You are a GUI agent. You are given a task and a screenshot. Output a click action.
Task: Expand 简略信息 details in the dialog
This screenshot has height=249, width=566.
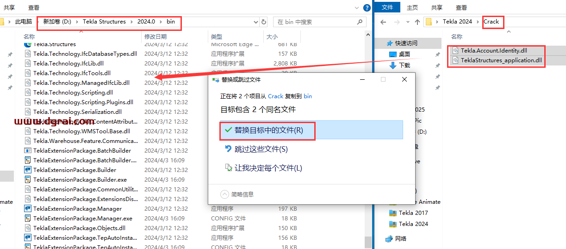click(225, 194)
